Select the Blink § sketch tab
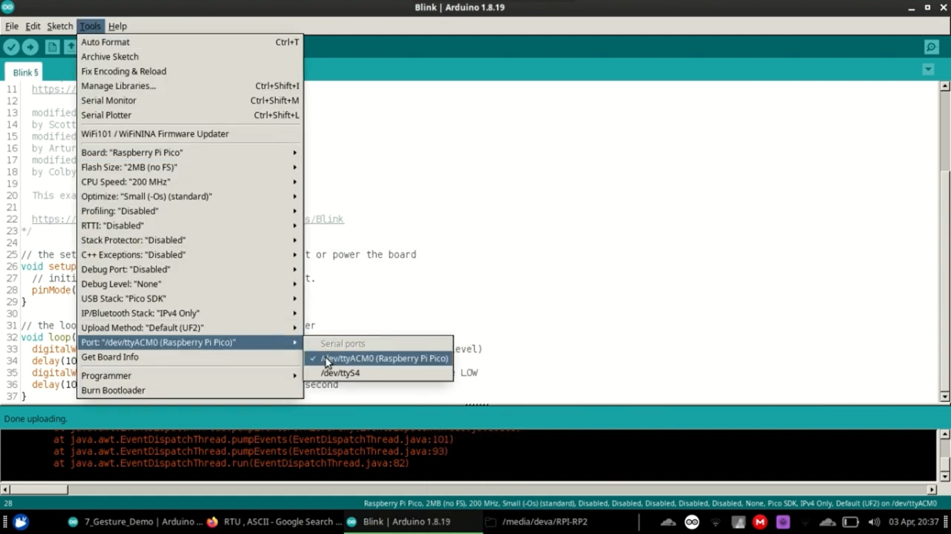The image size is (951, 534). [x=24, y=72]
